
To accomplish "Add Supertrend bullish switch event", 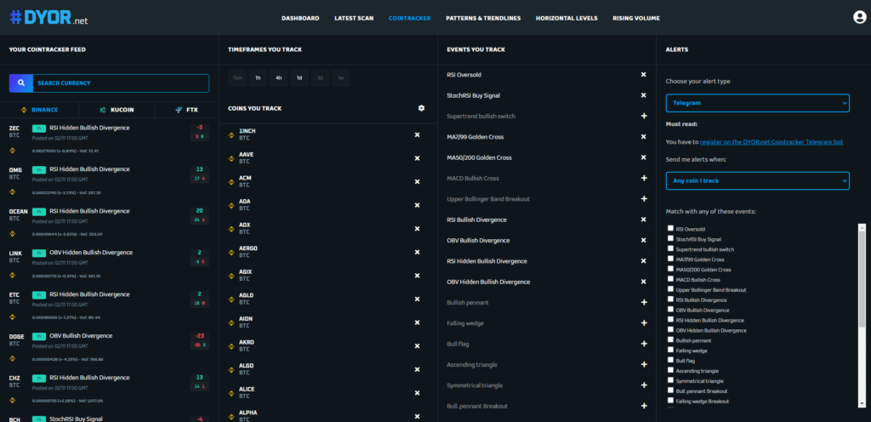I will [644, 116].
